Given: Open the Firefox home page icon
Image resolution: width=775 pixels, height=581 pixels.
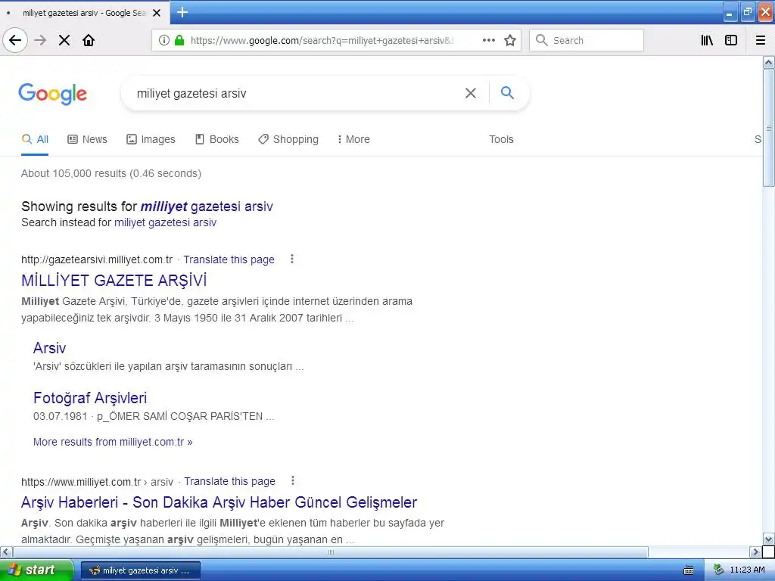Looking at the screenshot, I should (x=89, y=40).
